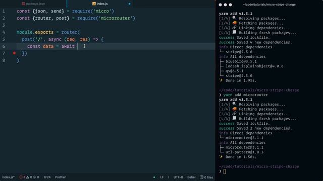Image resolution: width=323 pixels, height=181 pixels.
Task: Click line number 6 in the gutter
Action: [4, 46]
